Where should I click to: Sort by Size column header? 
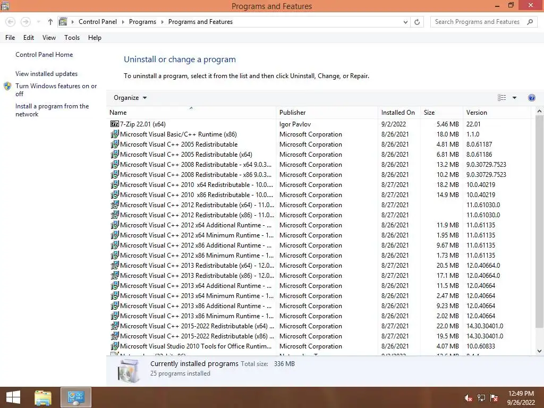(x=441, y=113)
